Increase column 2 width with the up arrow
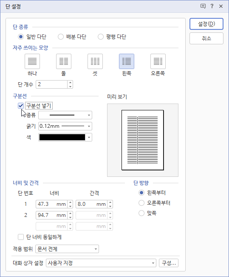The image size is (229, 277). click(x=70, y=213)
